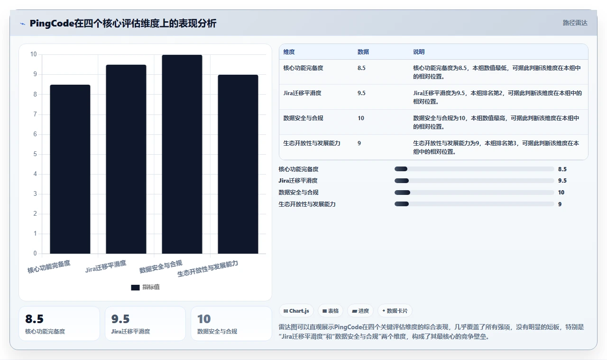
Task: Click the Jira迁移平滑度 bar in the chart
Action: coord(126,159)
